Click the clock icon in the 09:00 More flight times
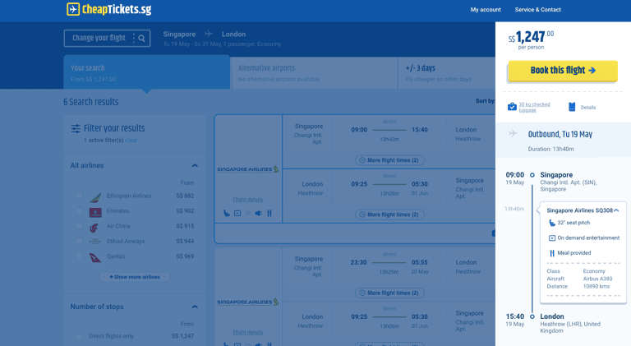Screen dimensions: 631x346 pyautogui.click(x=362, y=160)
